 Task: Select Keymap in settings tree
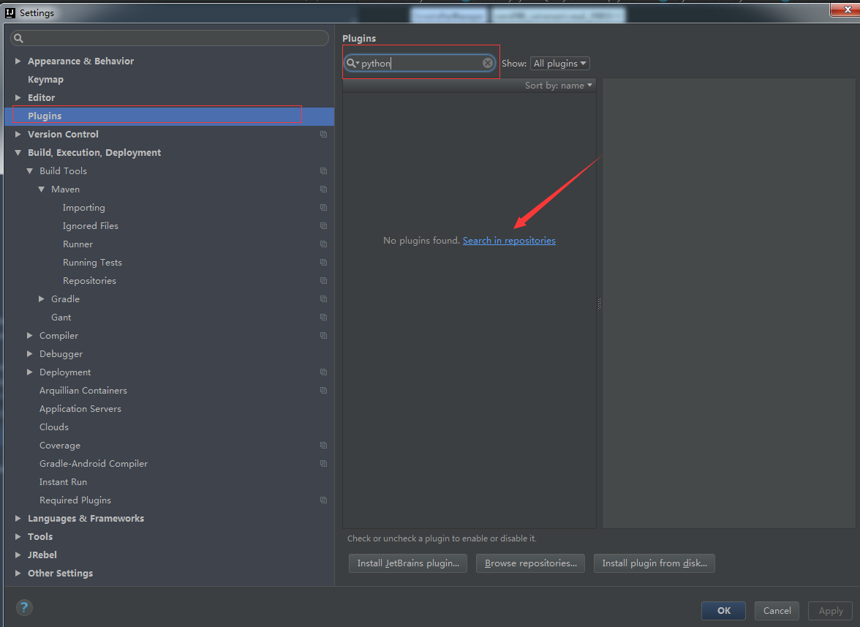click(45, 80)
